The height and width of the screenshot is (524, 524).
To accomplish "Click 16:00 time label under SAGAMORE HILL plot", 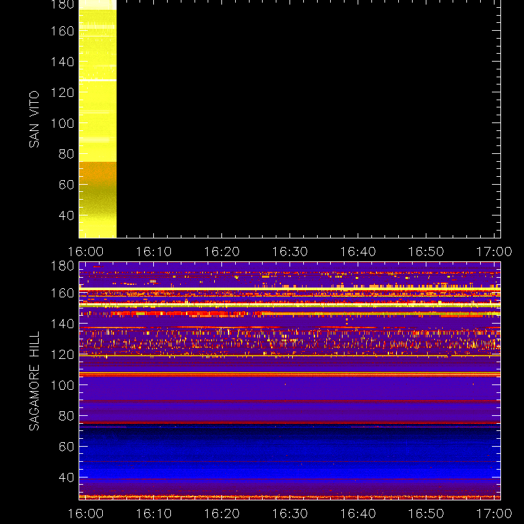I will tap(86, 514).
